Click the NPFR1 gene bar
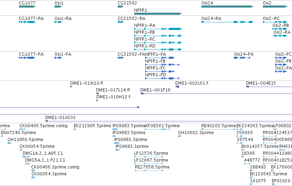This screenshot has height=186, width=292. click(158, 14)
